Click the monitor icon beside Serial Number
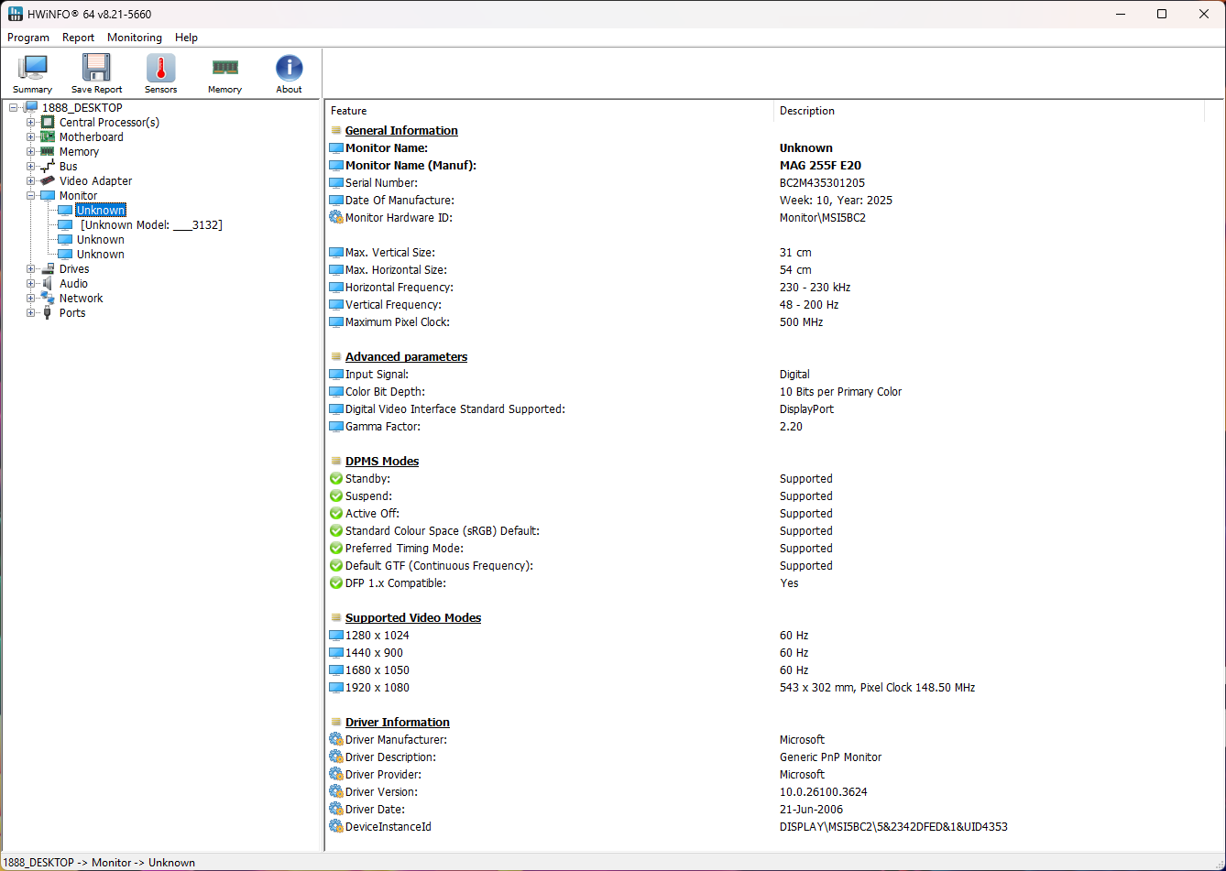Viewport: 1226px width, 871px height. click(x=336, y=183)
